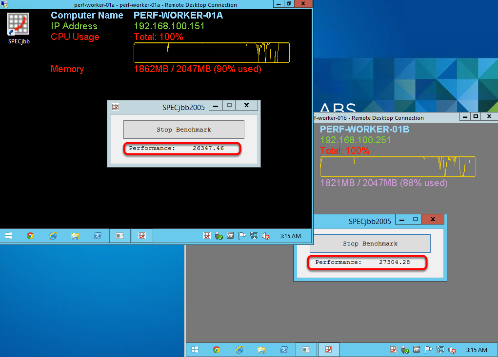Click 'Total: 100%' on perf-worker-01a
This screenshot has height=357, width=498.
[159, 37]
